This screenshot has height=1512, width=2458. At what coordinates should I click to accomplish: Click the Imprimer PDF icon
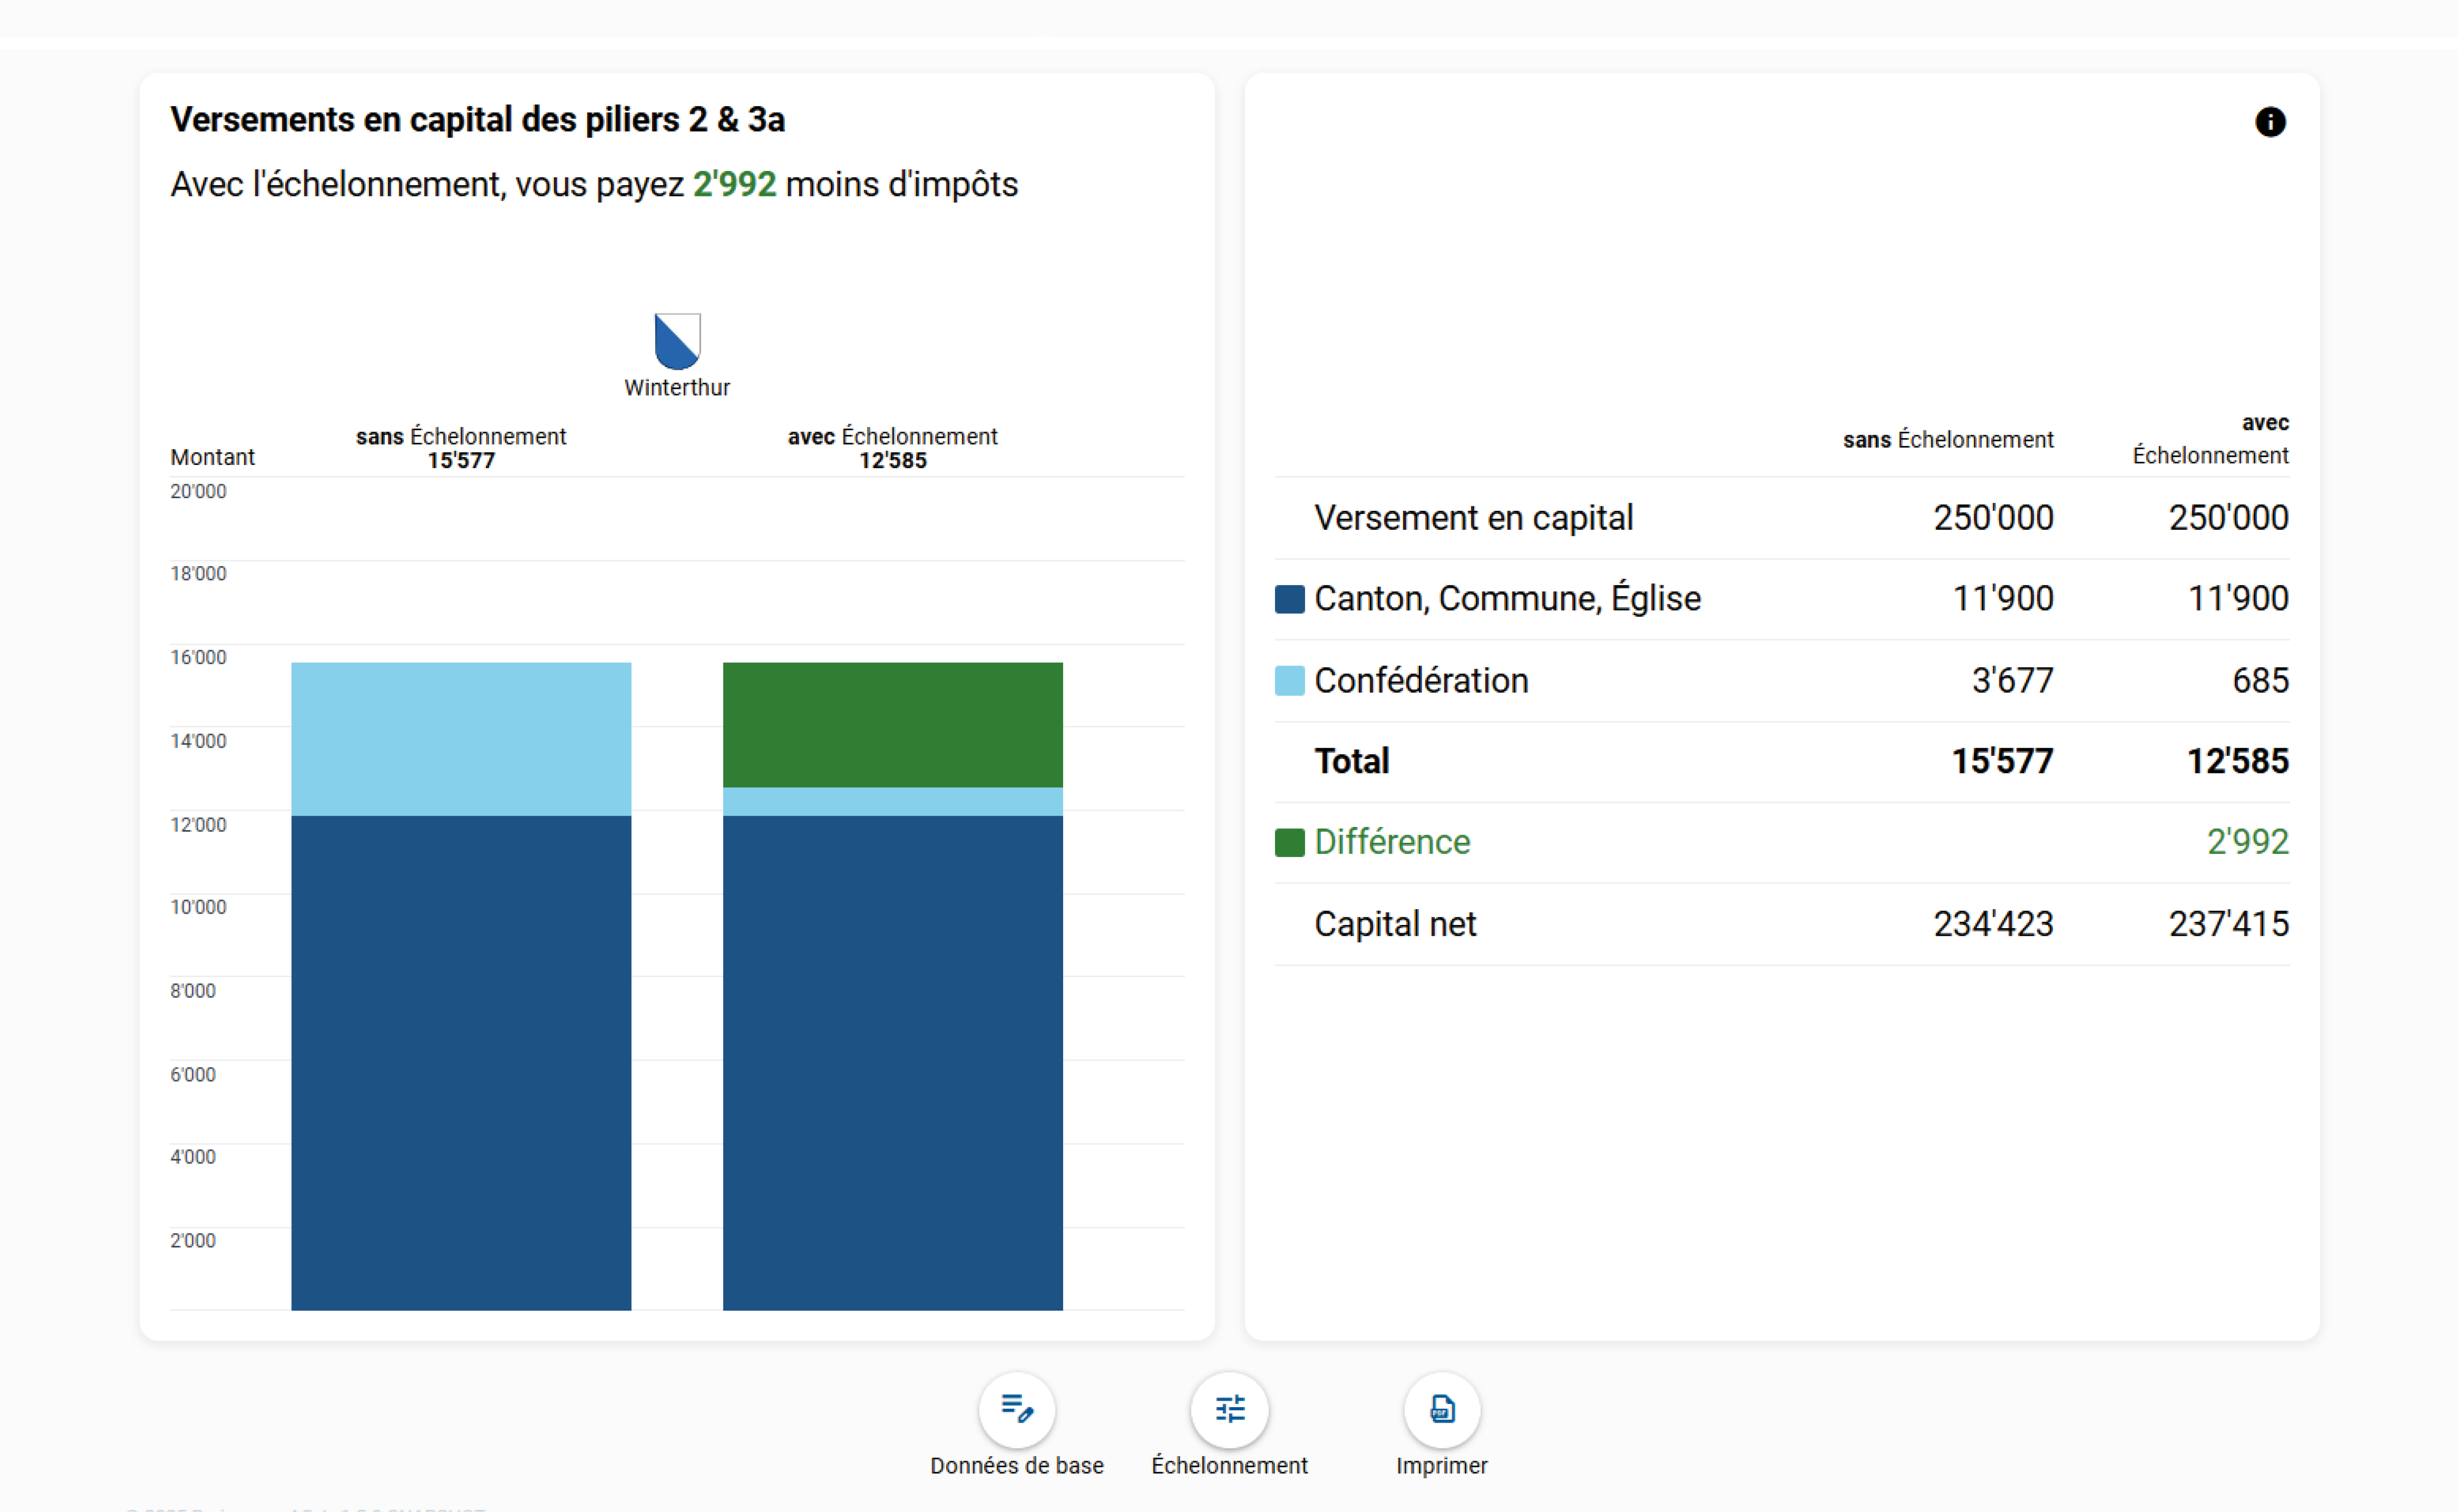(1441, 1409)
